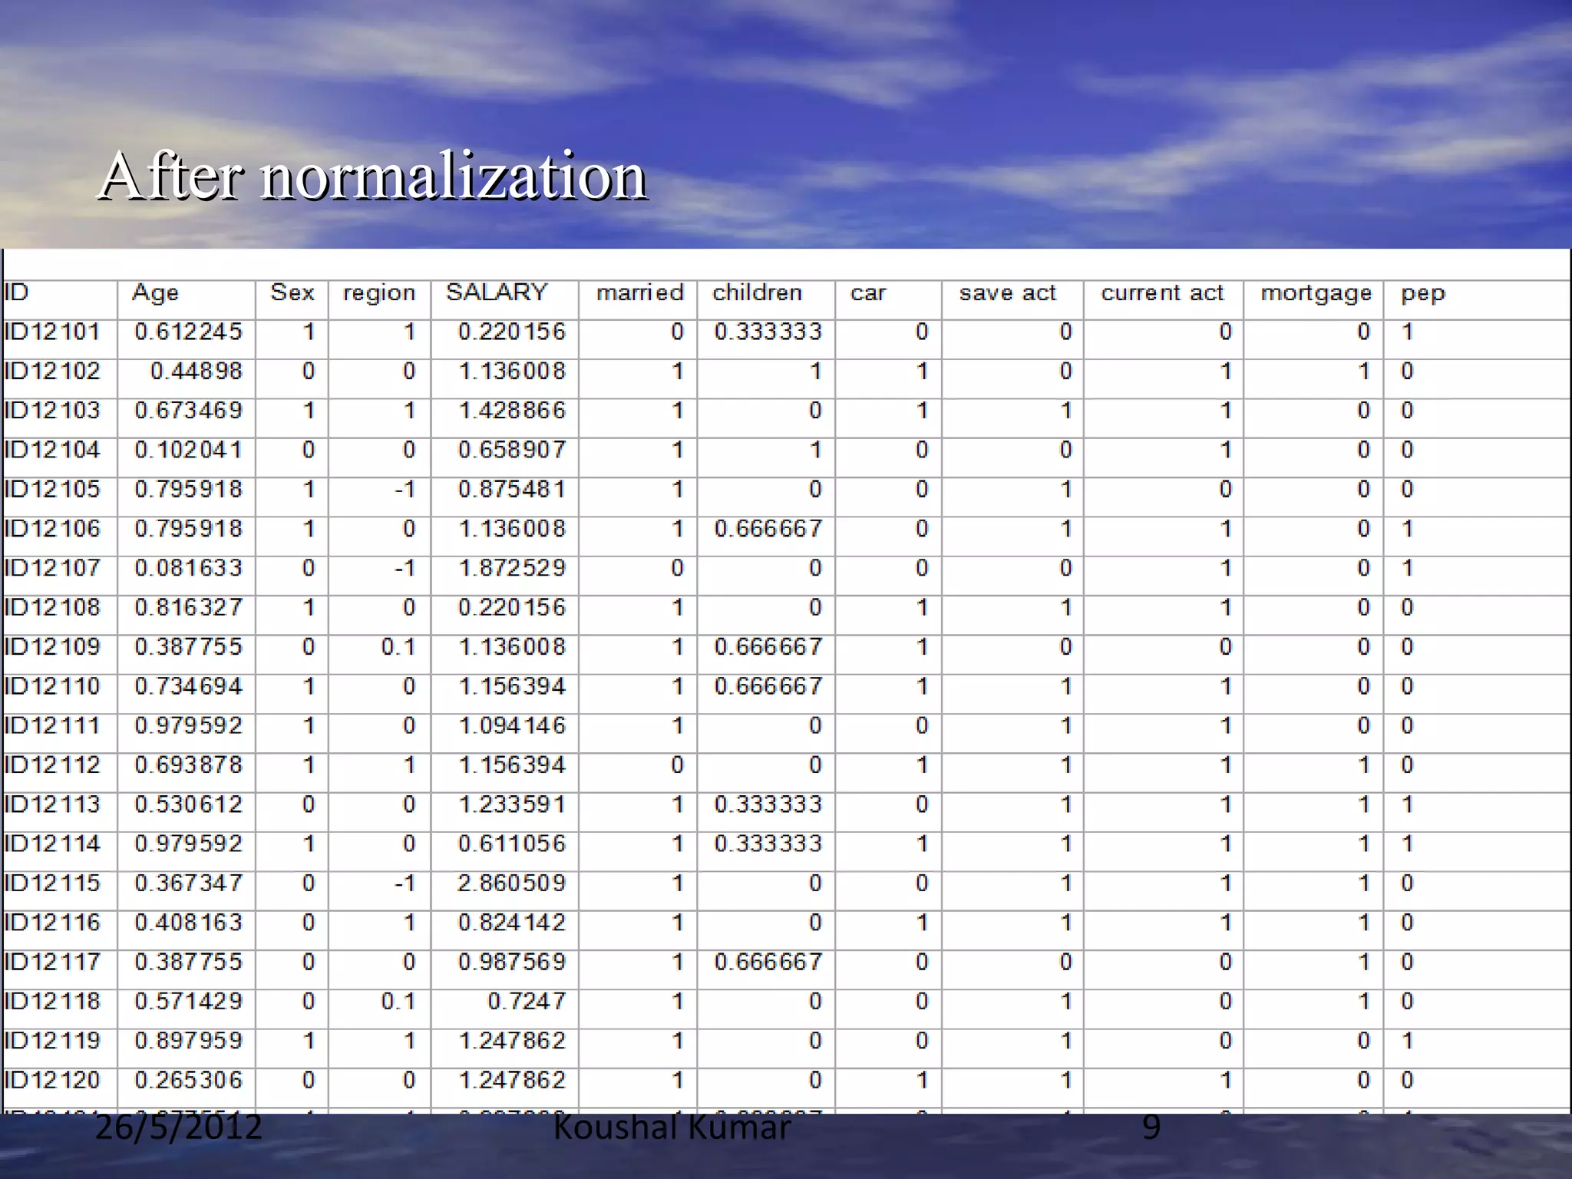Viewport: 1572px width, 1179px height.
Task: Select the save act column header
Action: click(1008, 293)
